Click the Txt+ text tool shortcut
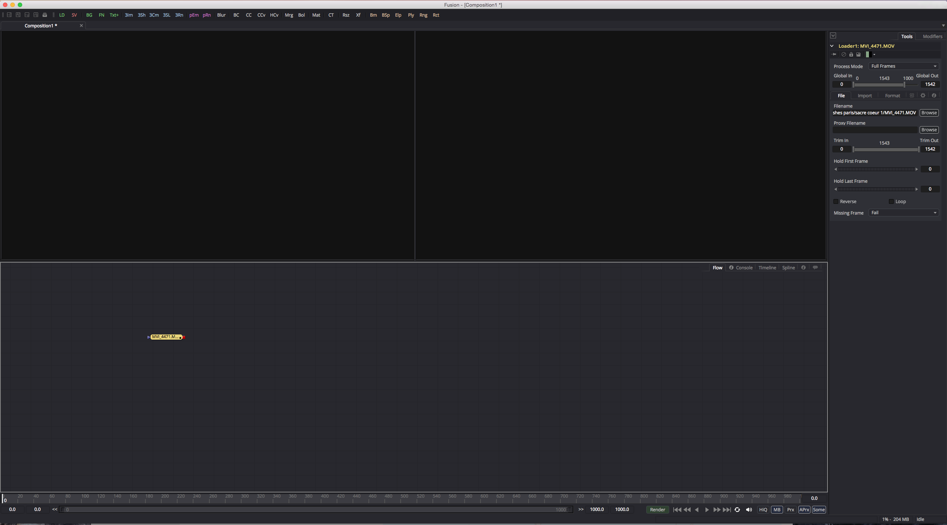The width and height of the screenshot is (947, 525). (114, 15)
